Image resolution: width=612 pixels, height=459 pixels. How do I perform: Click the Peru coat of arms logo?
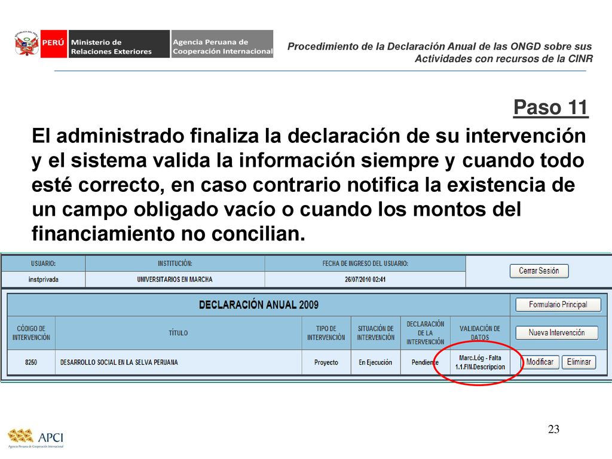click(x=26, y=44)
